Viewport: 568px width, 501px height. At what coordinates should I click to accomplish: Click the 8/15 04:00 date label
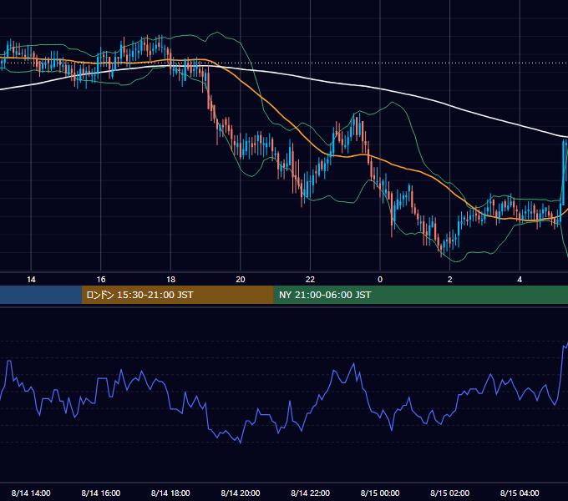tap(520, 493)
